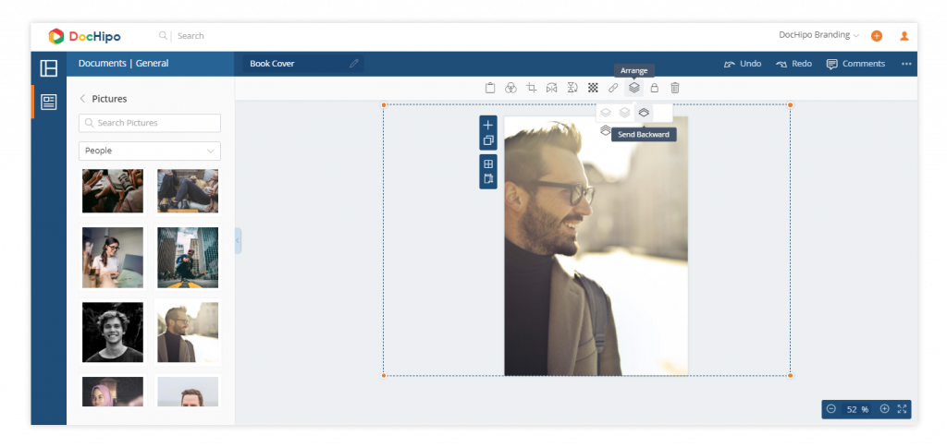Open the color filter circles icon
The width and height of the screenshot is (947, 448).
click(x=510, y=88)
